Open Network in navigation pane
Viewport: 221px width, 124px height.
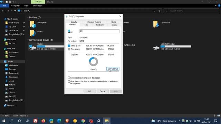coord(11,105)
